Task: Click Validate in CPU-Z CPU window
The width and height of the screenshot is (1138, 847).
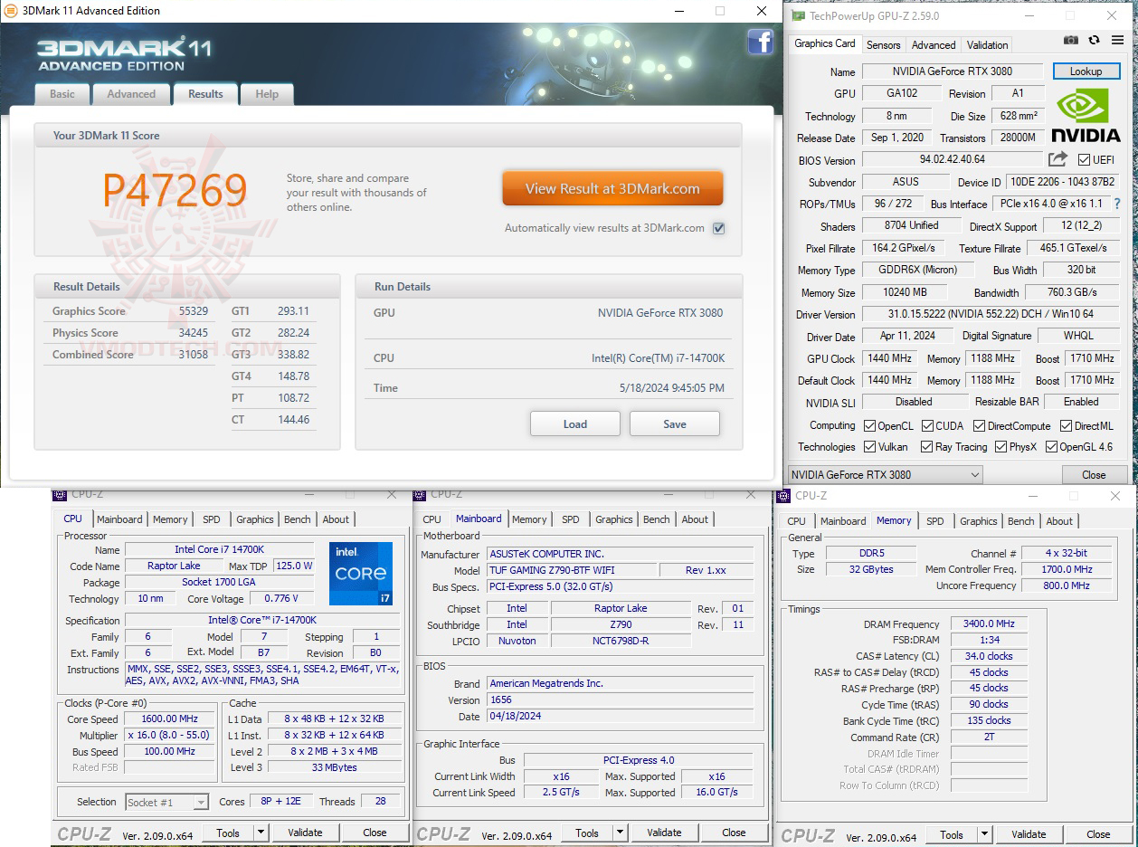Action: pos(305,833)
